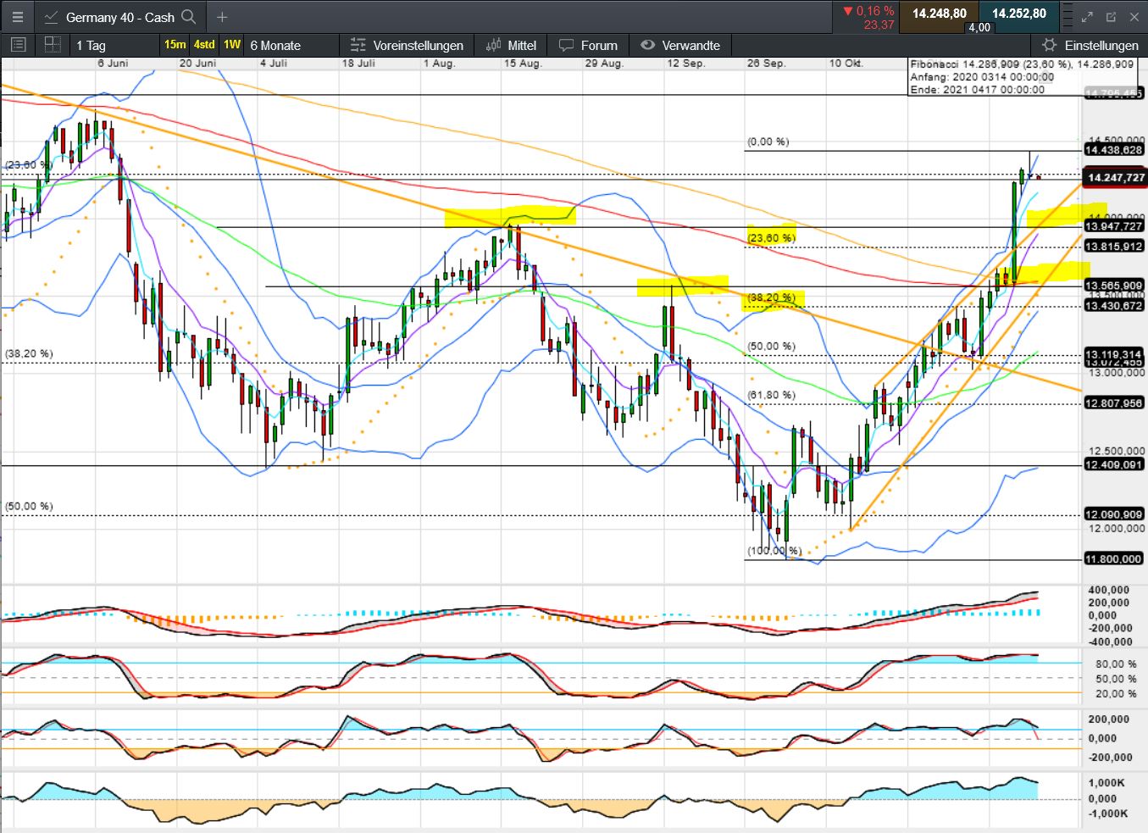Click the sell price 14.248,80
Image resolution: width=1148 pixels, height=833 pixels.
tap(939, 14)
